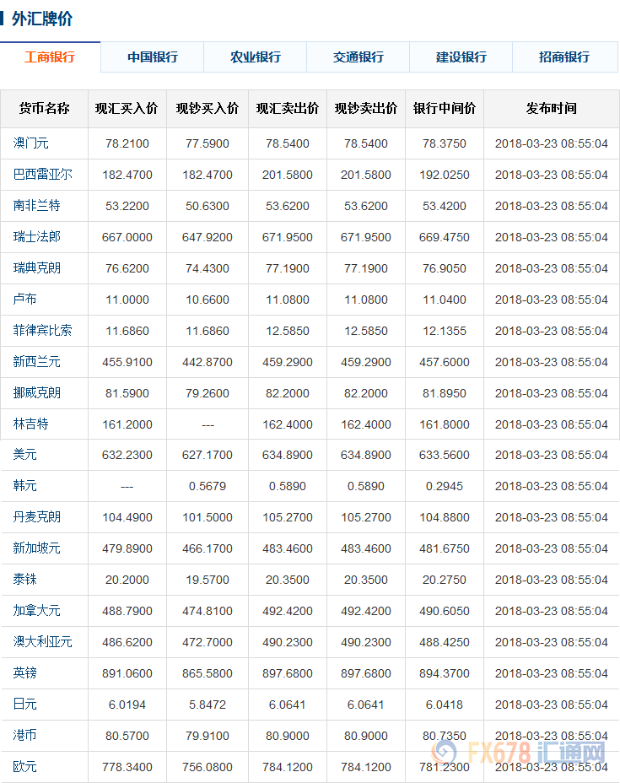620x783 pixels.
Task: Open the 英镑 currency link
Action: pos(25,673)
